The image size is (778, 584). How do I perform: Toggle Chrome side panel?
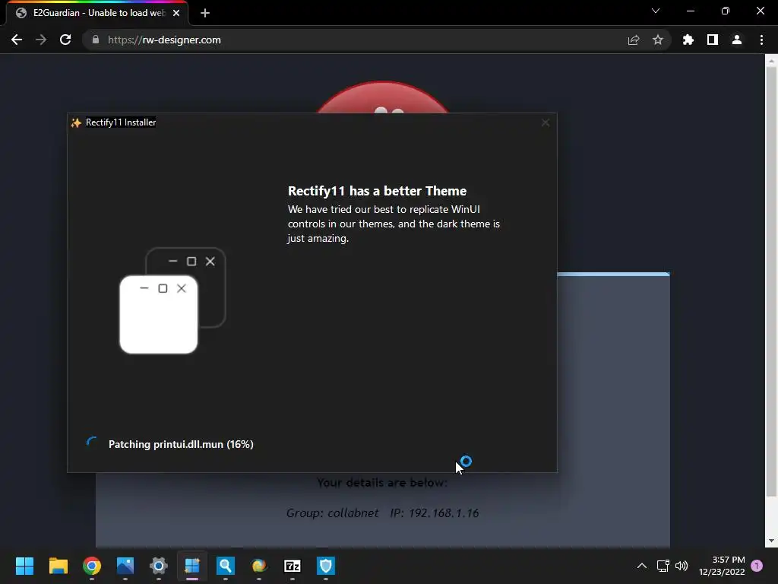[x=713, y=40]
